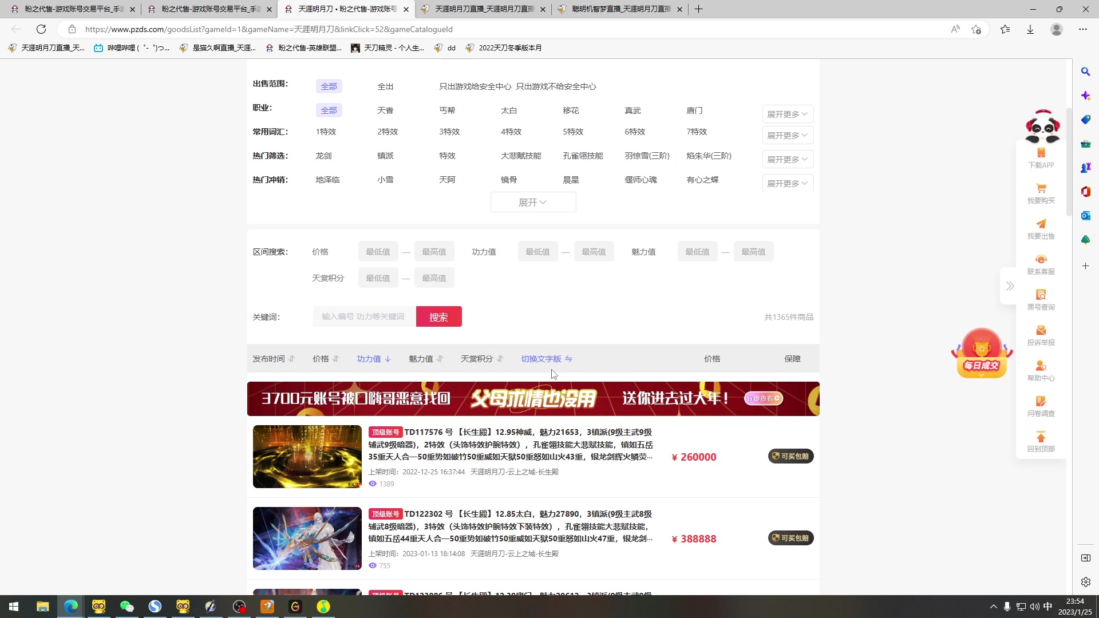1099x618 pixels.
Task: Click 可买包赔 badge for 388888 listing
Action: (790, 538)
